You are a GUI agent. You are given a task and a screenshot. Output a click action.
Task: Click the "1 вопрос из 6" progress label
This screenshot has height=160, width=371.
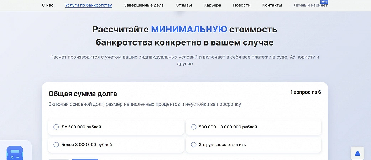pos(305,92)
